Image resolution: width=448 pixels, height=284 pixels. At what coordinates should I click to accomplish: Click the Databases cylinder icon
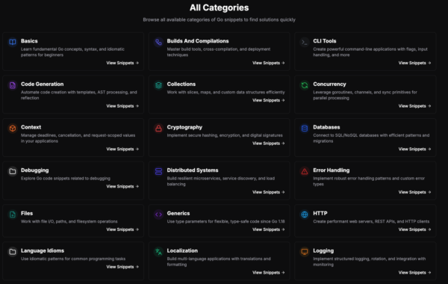[x=305, y=128]
